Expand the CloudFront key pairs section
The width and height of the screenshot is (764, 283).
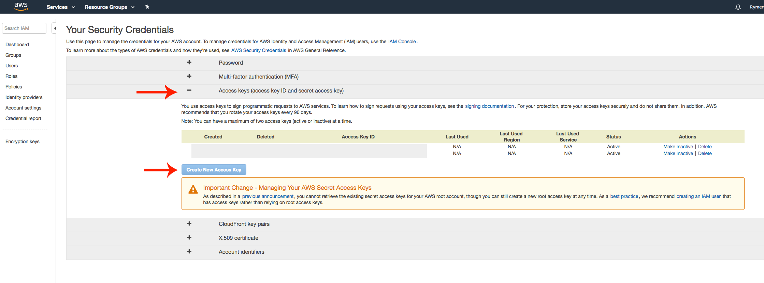pos(189,224)
